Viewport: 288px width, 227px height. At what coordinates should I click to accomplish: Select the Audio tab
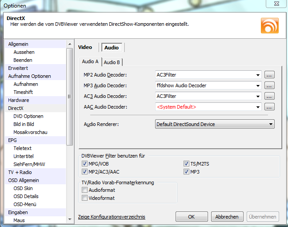[x=112, y=48]
